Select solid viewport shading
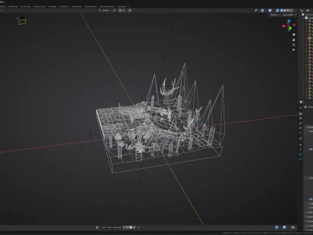 click(x=285, y=10)
